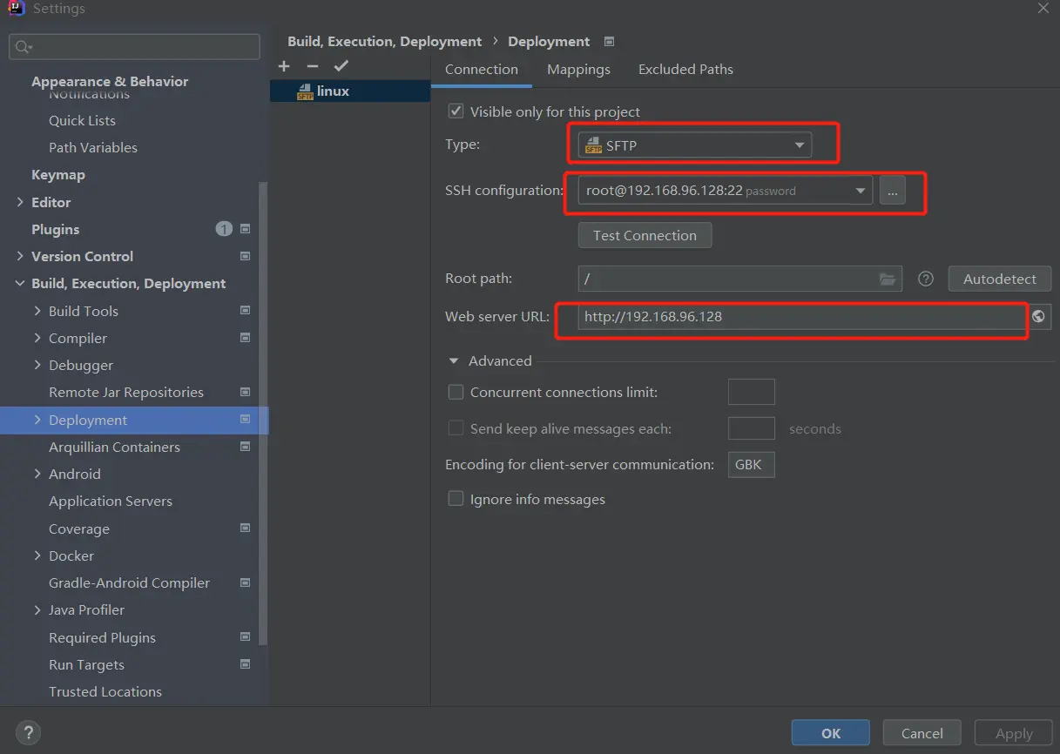1060x754 pixels.
Task: Check Ignore info messages option
Action: click(x=456, y=499)
